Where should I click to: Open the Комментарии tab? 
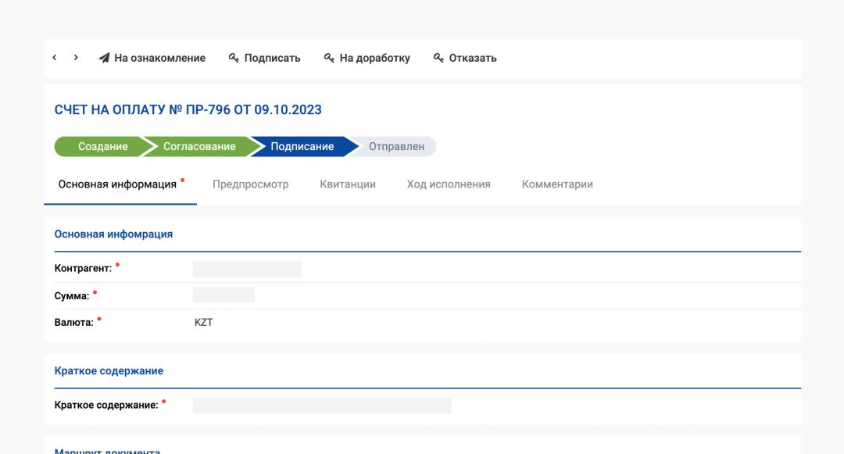tap(557, 184)
